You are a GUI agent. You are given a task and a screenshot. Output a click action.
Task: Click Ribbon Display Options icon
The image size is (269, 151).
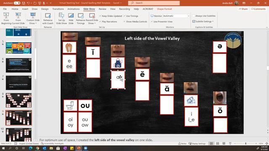tap(244, 3)
